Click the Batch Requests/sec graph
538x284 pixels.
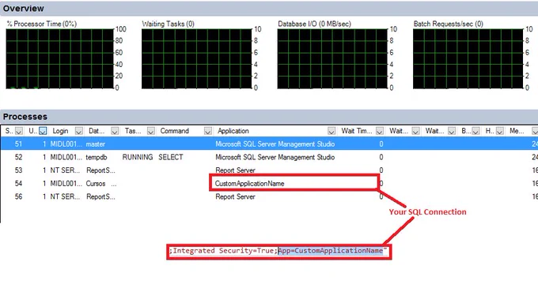[468, 59]
